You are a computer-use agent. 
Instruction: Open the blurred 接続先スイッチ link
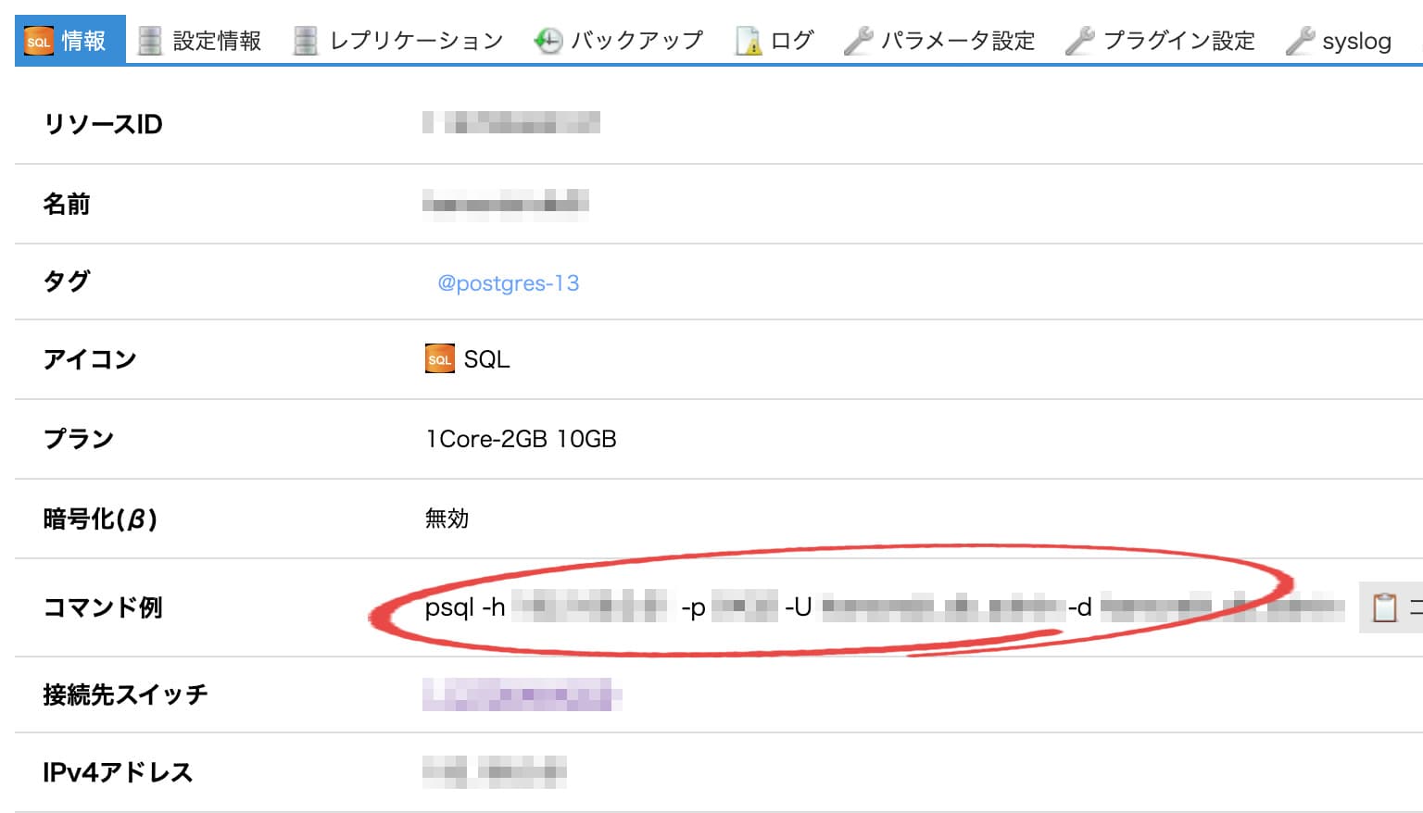(x=522, y=694)
